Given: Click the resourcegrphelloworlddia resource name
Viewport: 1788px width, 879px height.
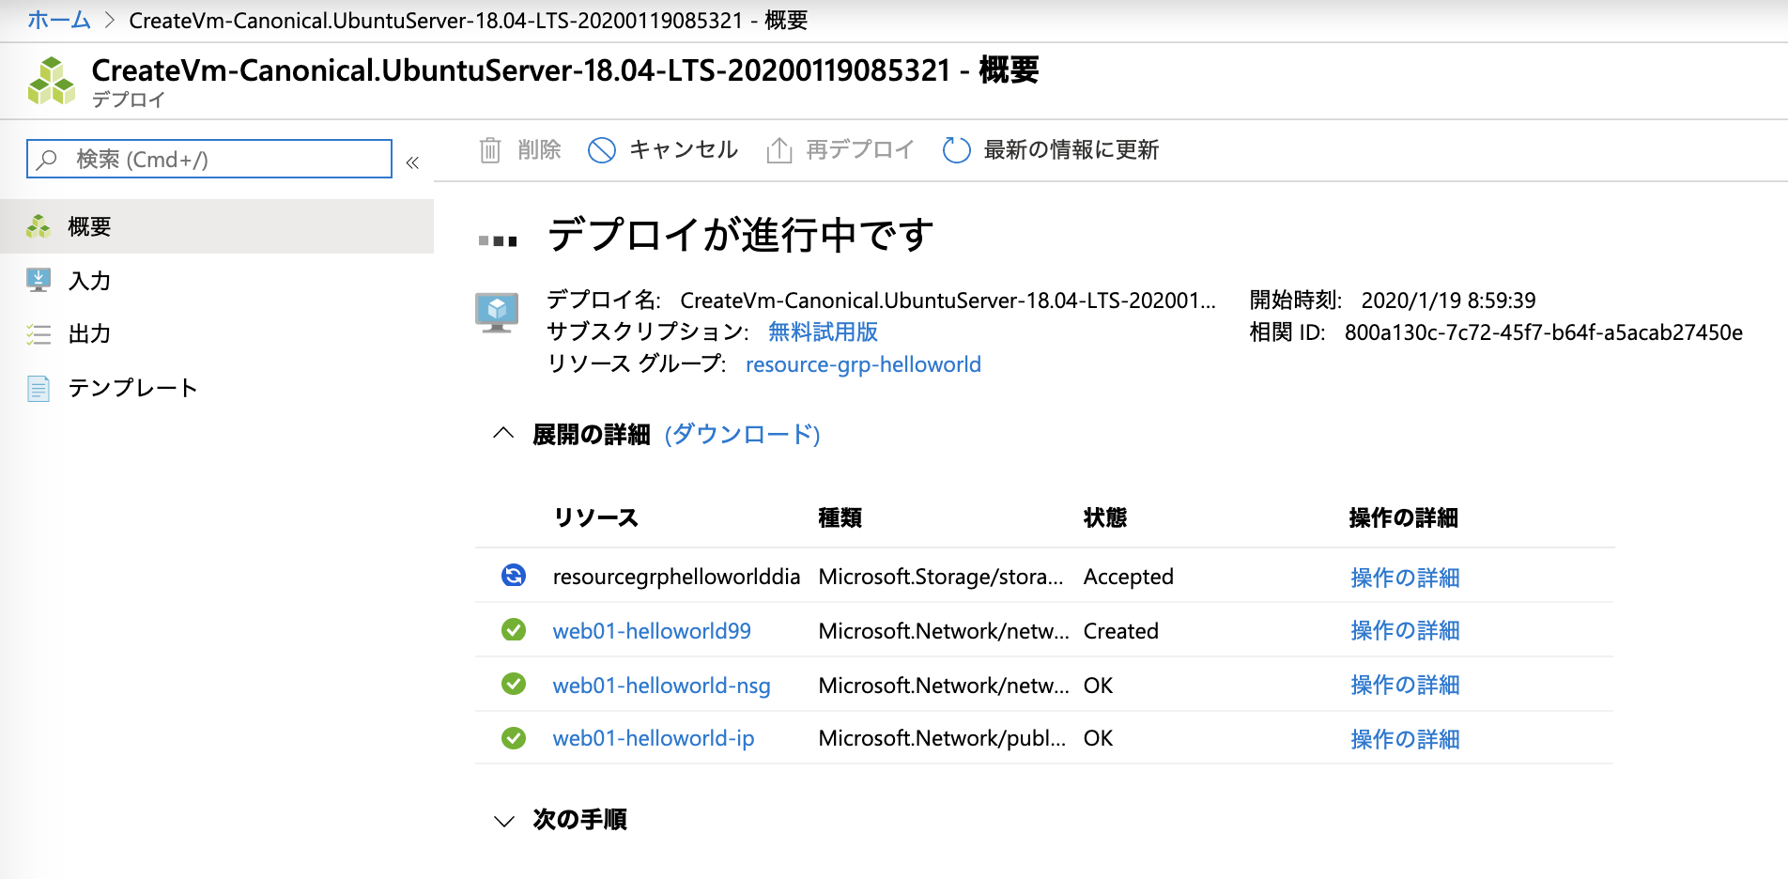Looking at the screenshot, I should (x=676, y=577).
